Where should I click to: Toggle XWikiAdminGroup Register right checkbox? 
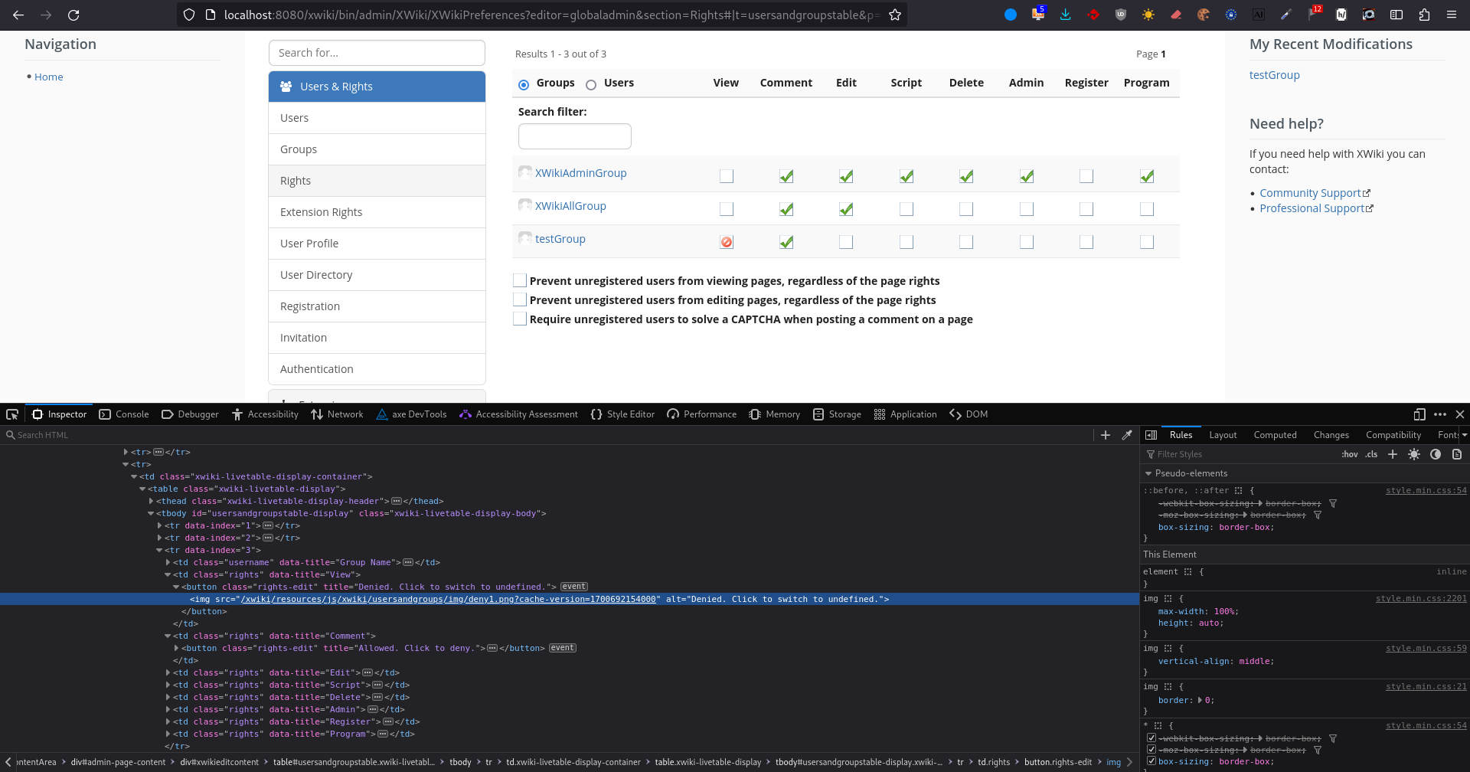[1086, 176]
